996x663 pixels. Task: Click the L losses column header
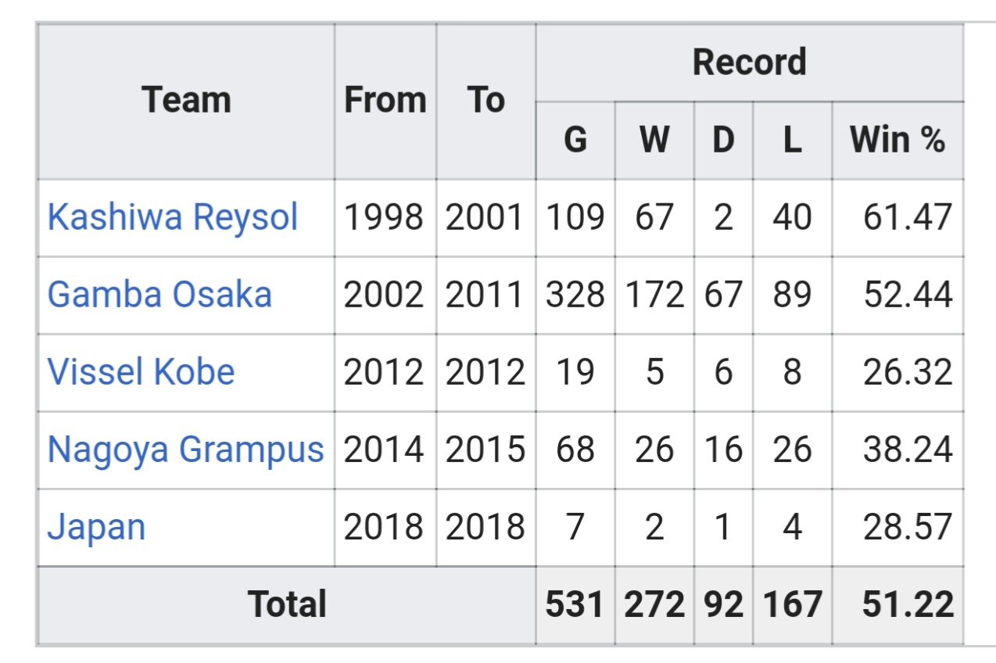[x=793, y=141]
